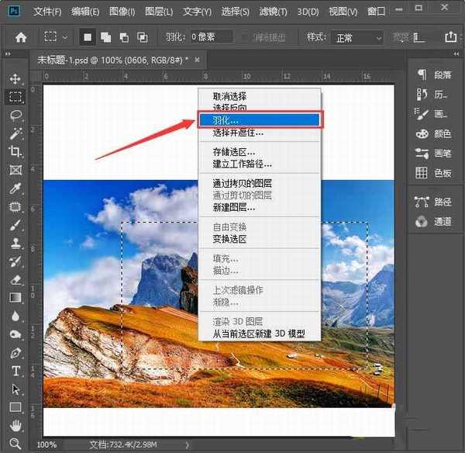The width and height of the screenshot is (465, 453).
Task: Choose 变换选区 from the context menu
Action: point(229,239)
